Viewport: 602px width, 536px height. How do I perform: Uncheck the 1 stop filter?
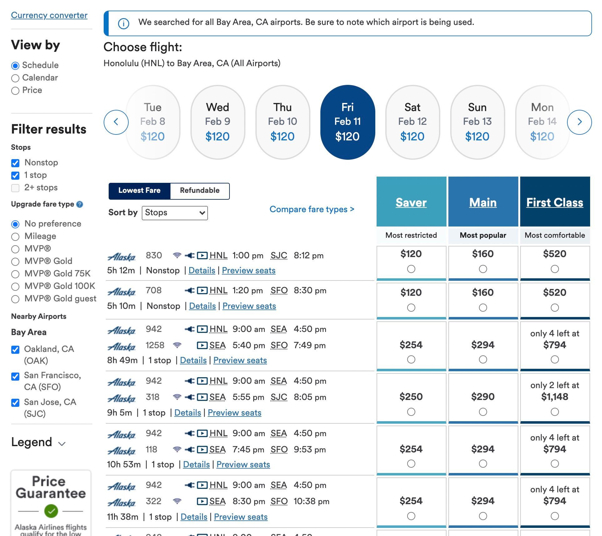click(15, 175)
